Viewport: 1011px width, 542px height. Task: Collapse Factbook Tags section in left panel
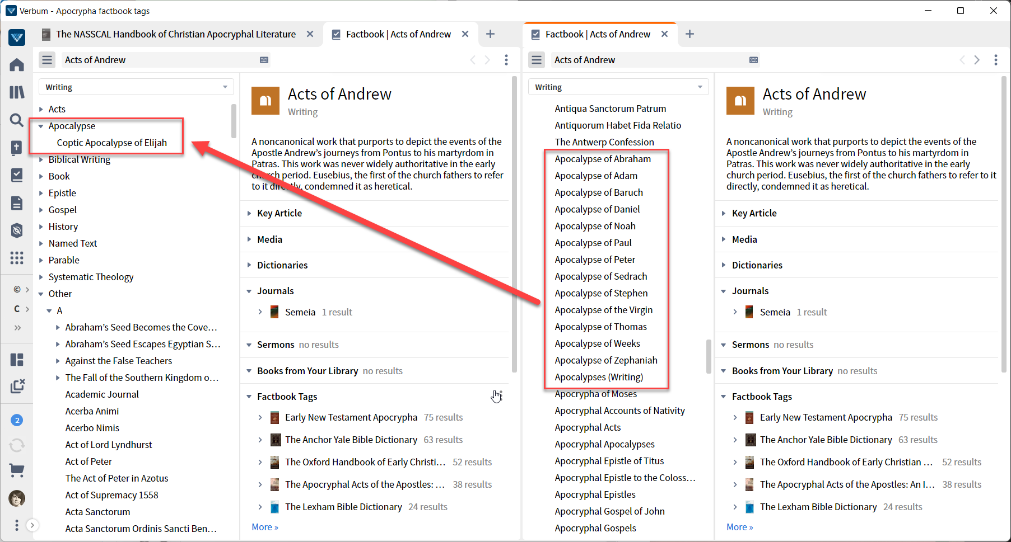[x=249, y=397]
